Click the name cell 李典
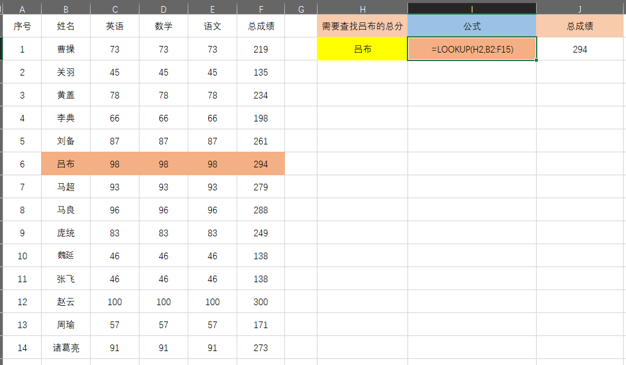 (66, 118)
